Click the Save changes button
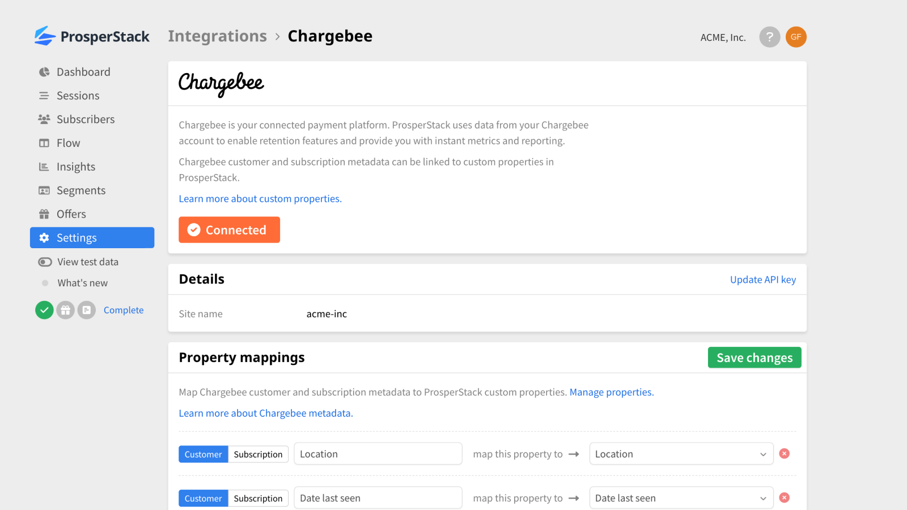 click(754, 358)
